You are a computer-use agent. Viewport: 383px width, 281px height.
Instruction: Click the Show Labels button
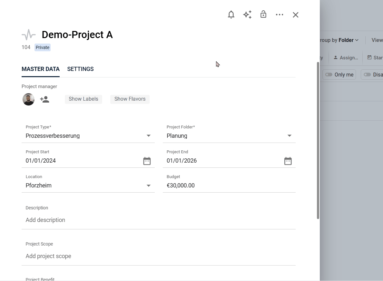(83, 99)
